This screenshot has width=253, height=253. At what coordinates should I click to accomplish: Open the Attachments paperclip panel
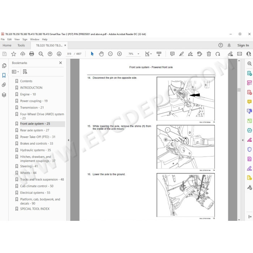pyautogui.click(x=4, y=85)
